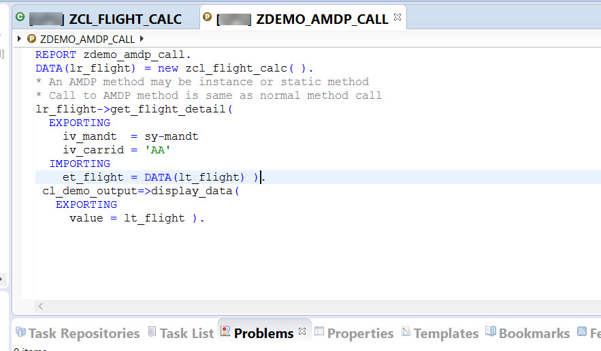Expand the breadcrumb arrow after ZDEMO_AMDP_CALL
Screen dimensions: 601x351
pos(142,39)
